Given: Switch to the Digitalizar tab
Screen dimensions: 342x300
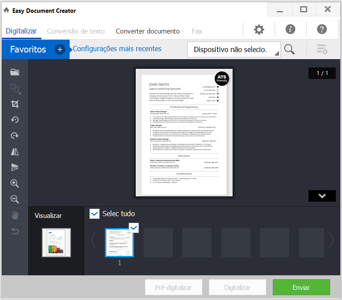Looking at the screenshot, I should pyautogui.click(x=21, y=31).
